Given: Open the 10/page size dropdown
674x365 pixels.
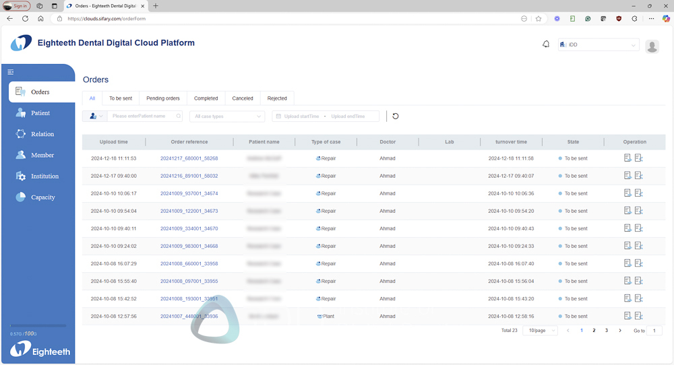Looking at the screenshot, I should pyautogui.click(x=542, y=331).
